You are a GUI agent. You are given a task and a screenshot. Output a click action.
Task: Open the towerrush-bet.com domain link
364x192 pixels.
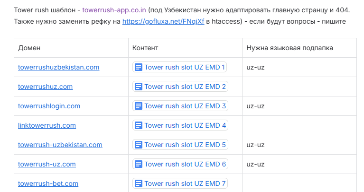point(48,183)
